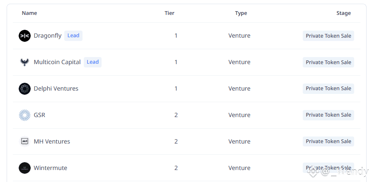The image size is (372, 182).
Task: Select the Delphi Ventures name
Action: [x=56, y=89]
